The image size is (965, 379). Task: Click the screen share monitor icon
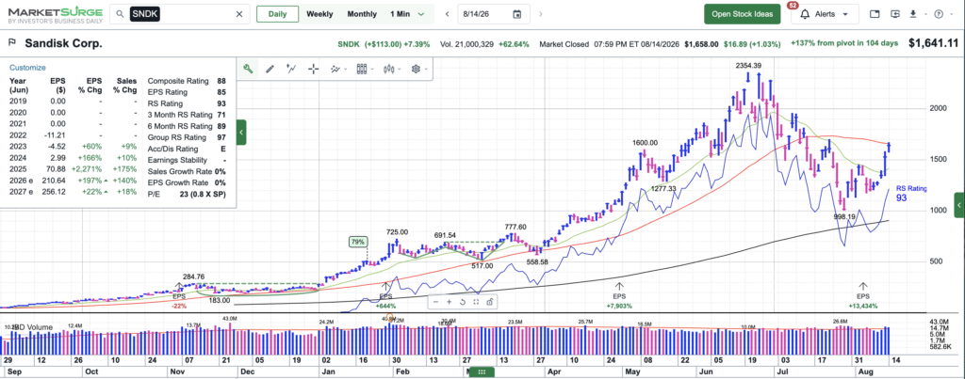[895, 14]
